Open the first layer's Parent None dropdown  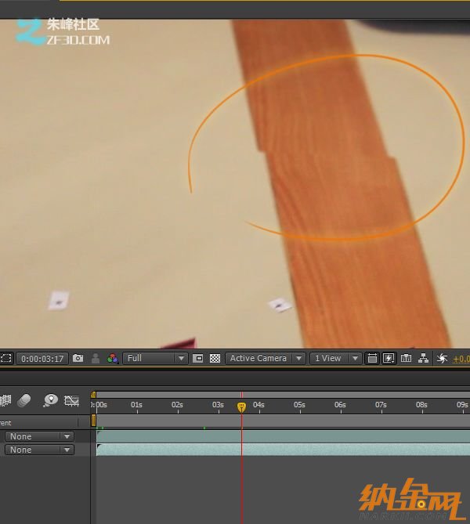click(x=39, y=436)
